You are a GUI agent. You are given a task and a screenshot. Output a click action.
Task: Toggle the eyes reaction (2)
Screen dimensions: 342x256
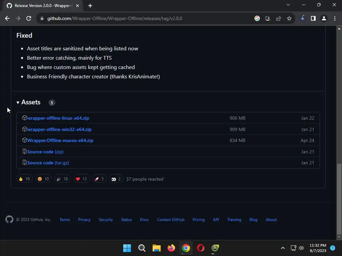[x=116, y=179]
